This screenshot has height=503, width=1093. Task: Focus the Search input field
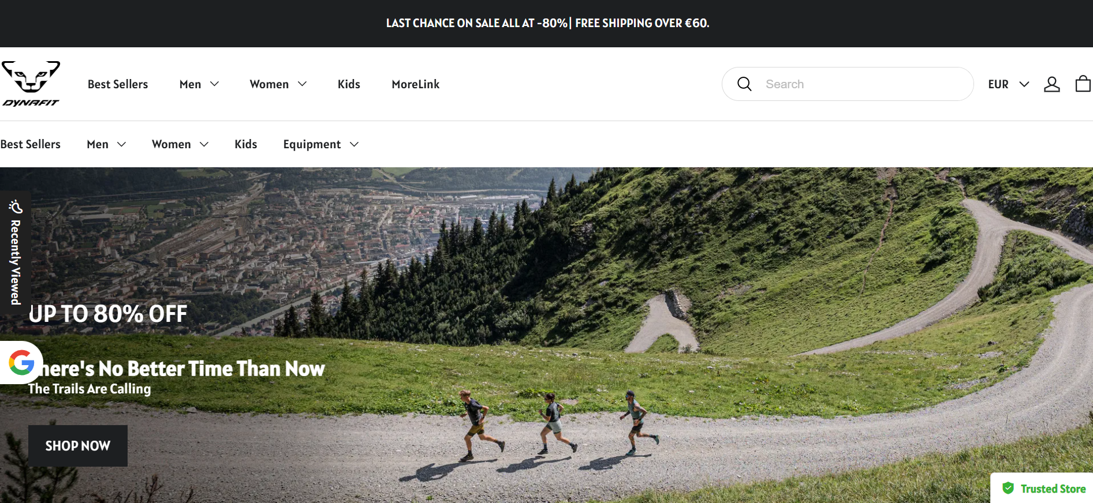point(863,84)
